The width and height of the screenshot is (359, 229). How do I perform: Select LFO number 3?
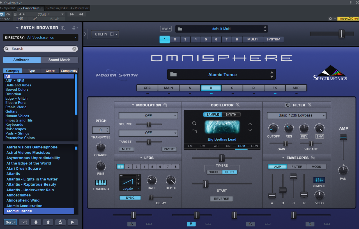point(136,167)
